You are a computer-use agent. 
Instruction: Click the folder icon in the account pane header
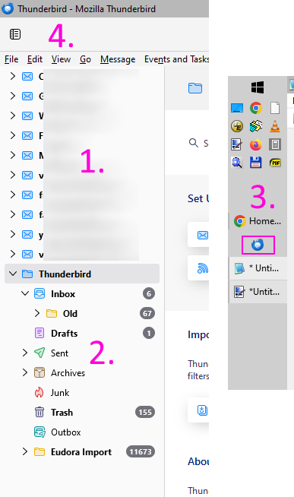(195, 88)
